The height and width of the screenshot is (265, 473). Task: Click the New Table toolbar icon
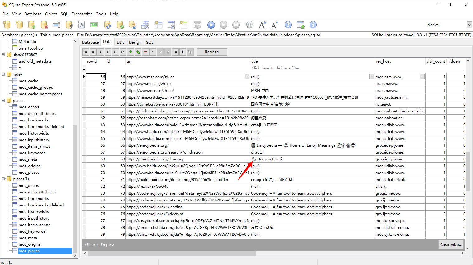(159, 25)
